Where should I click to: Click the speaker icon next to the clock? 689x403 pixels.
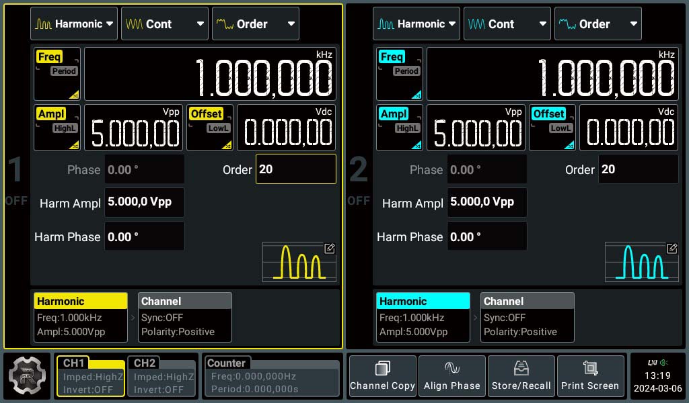click(x=665, y=363)
